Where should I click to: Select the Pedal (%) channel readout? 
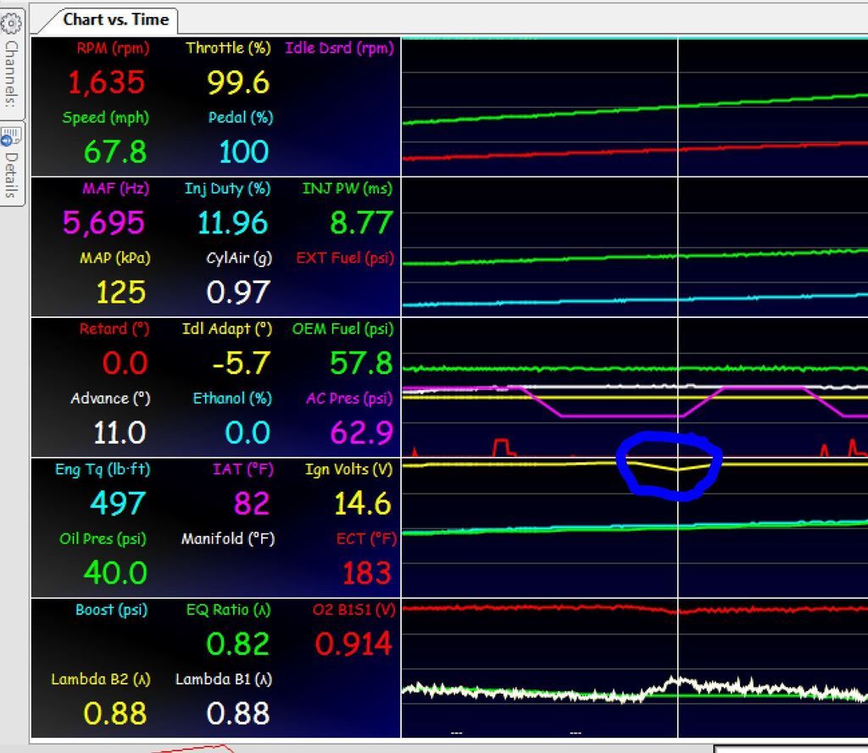pyautogui.click(x=243, y=152)
